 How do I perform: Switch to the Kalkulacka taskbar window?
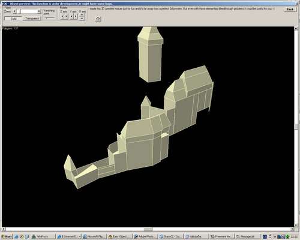click(x=197, y=236)
